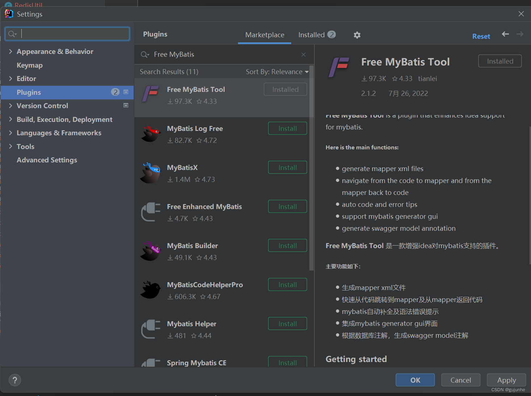This screenshot has width=531, height=396.
Task: Expand the Appearance & Behavior section
Action: pyautogui.click(x=11, y=51)
